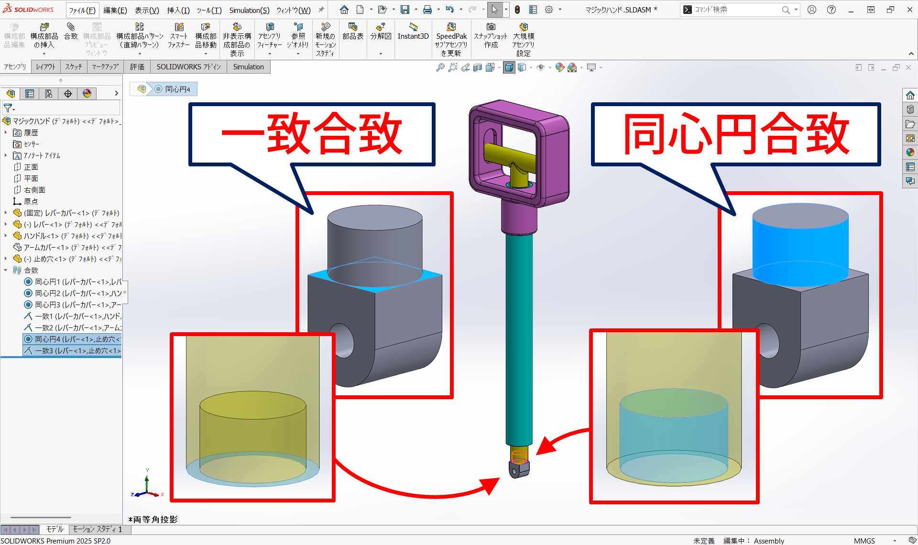Switch to the レイアウト tab
918x545 pixels.
46,67
